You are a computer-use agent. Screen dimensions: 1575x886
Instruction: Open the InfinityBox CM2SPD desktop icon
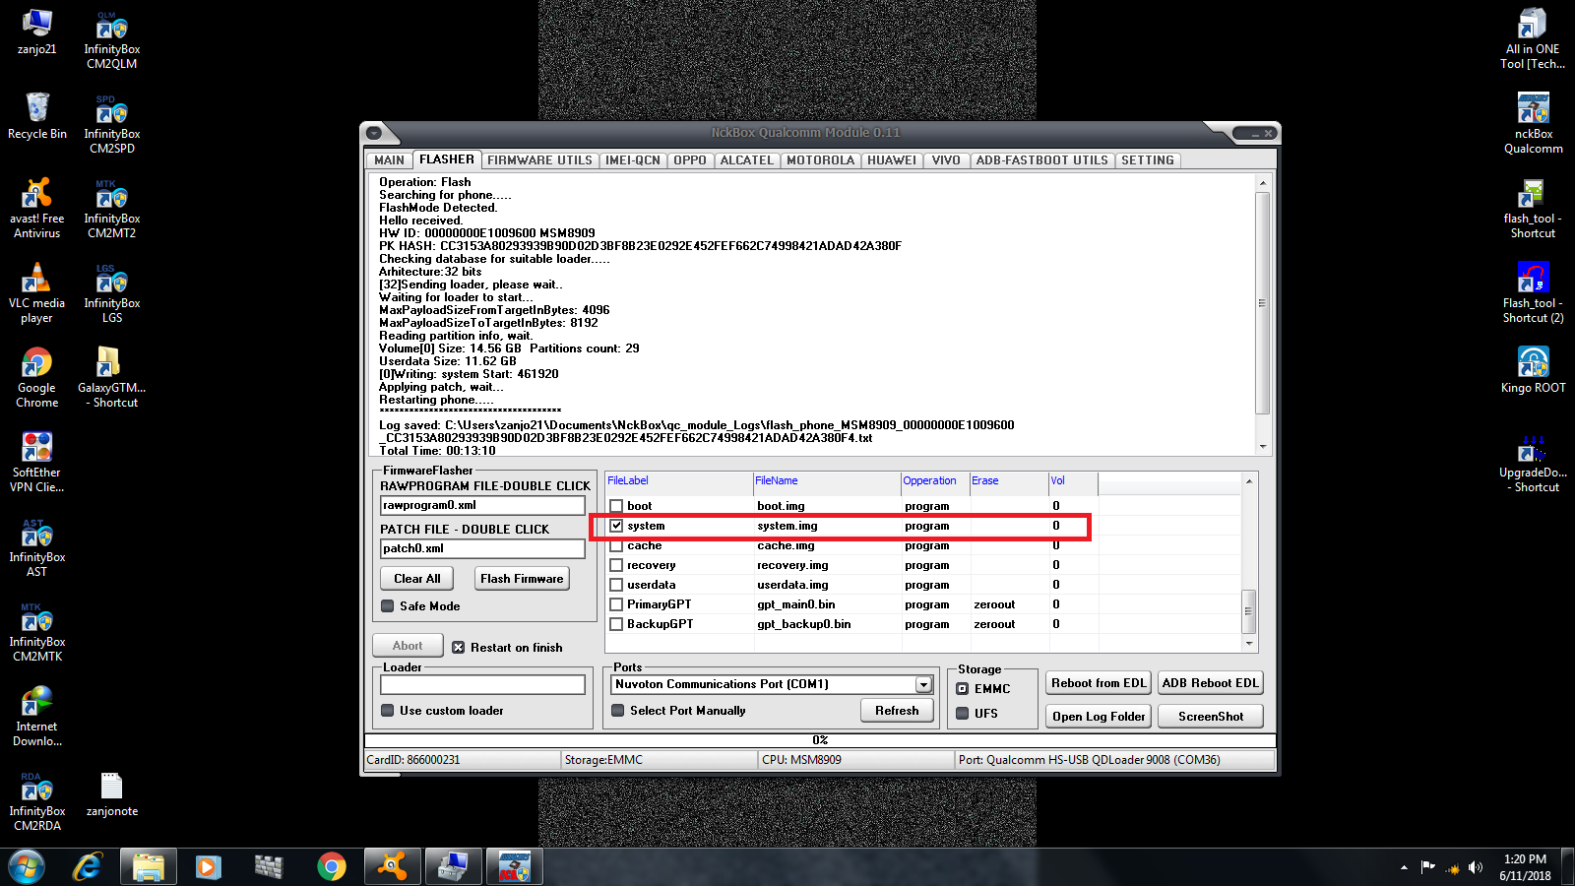point(112,124)
